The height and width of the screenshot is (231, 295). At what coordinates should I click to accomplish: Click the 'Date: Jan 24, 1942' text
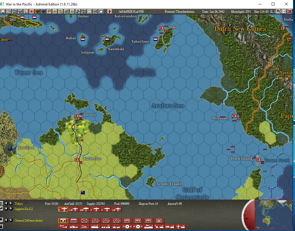pyautogui.click(x=213, y=12)
